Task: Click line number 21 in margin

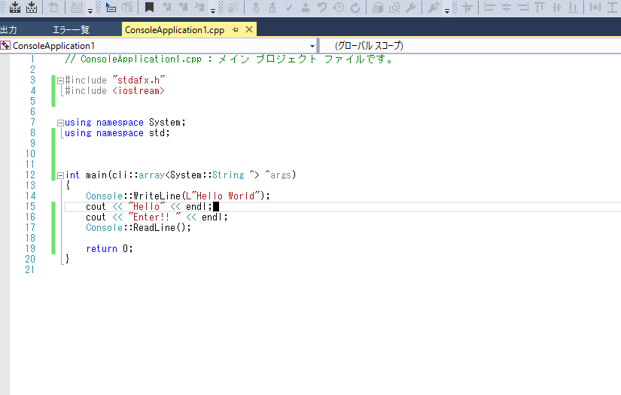Action: pos(30,269)
